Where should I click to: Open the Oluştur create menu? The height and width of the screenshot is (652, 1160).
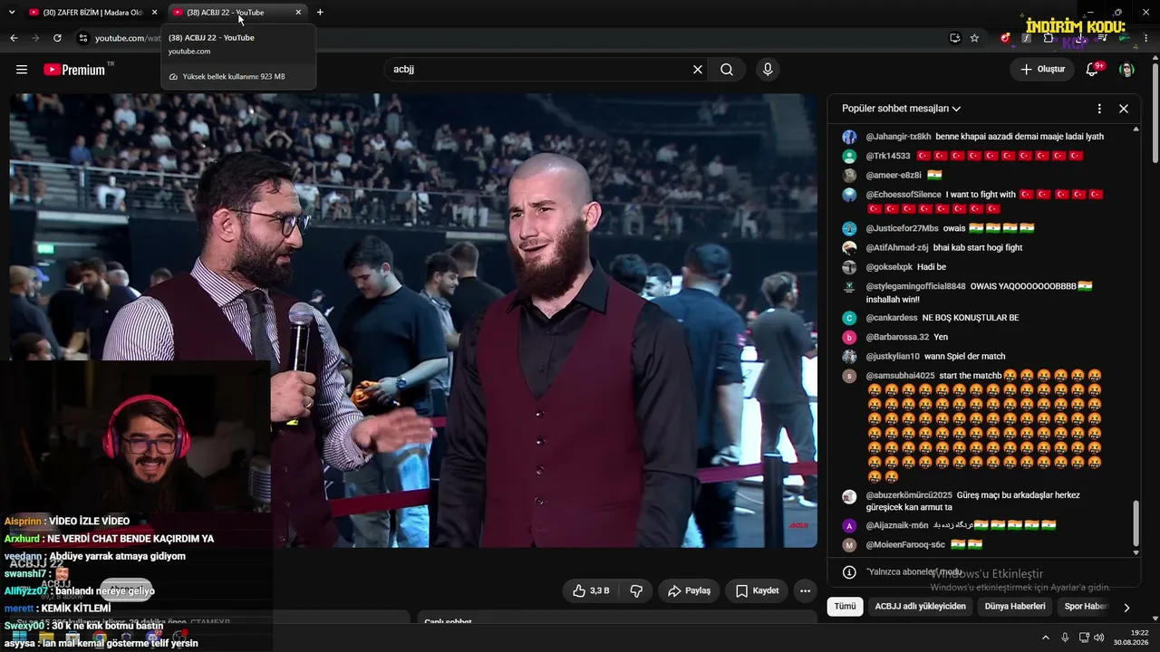click(1042, 70)
